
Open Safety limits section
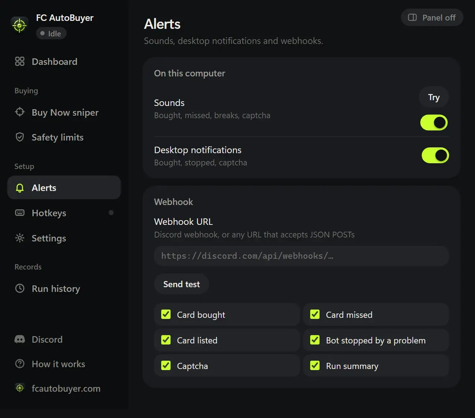pos(64,137)
